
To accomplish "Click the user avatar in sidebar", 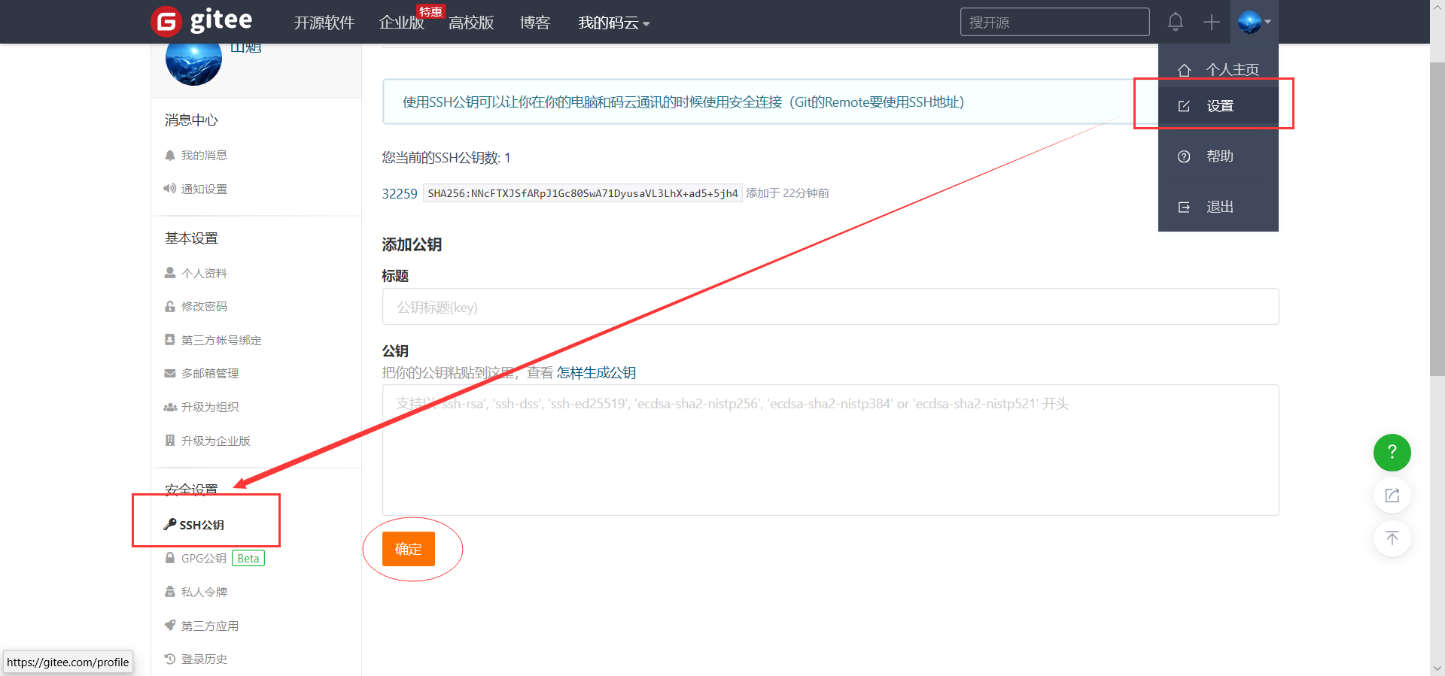I will pyautogui.click(x=193, y=60).
